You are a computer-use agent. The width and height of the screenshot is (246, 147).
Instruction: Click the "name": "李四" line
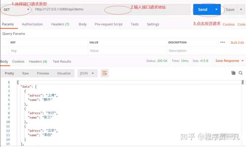(x=40, y=135)
